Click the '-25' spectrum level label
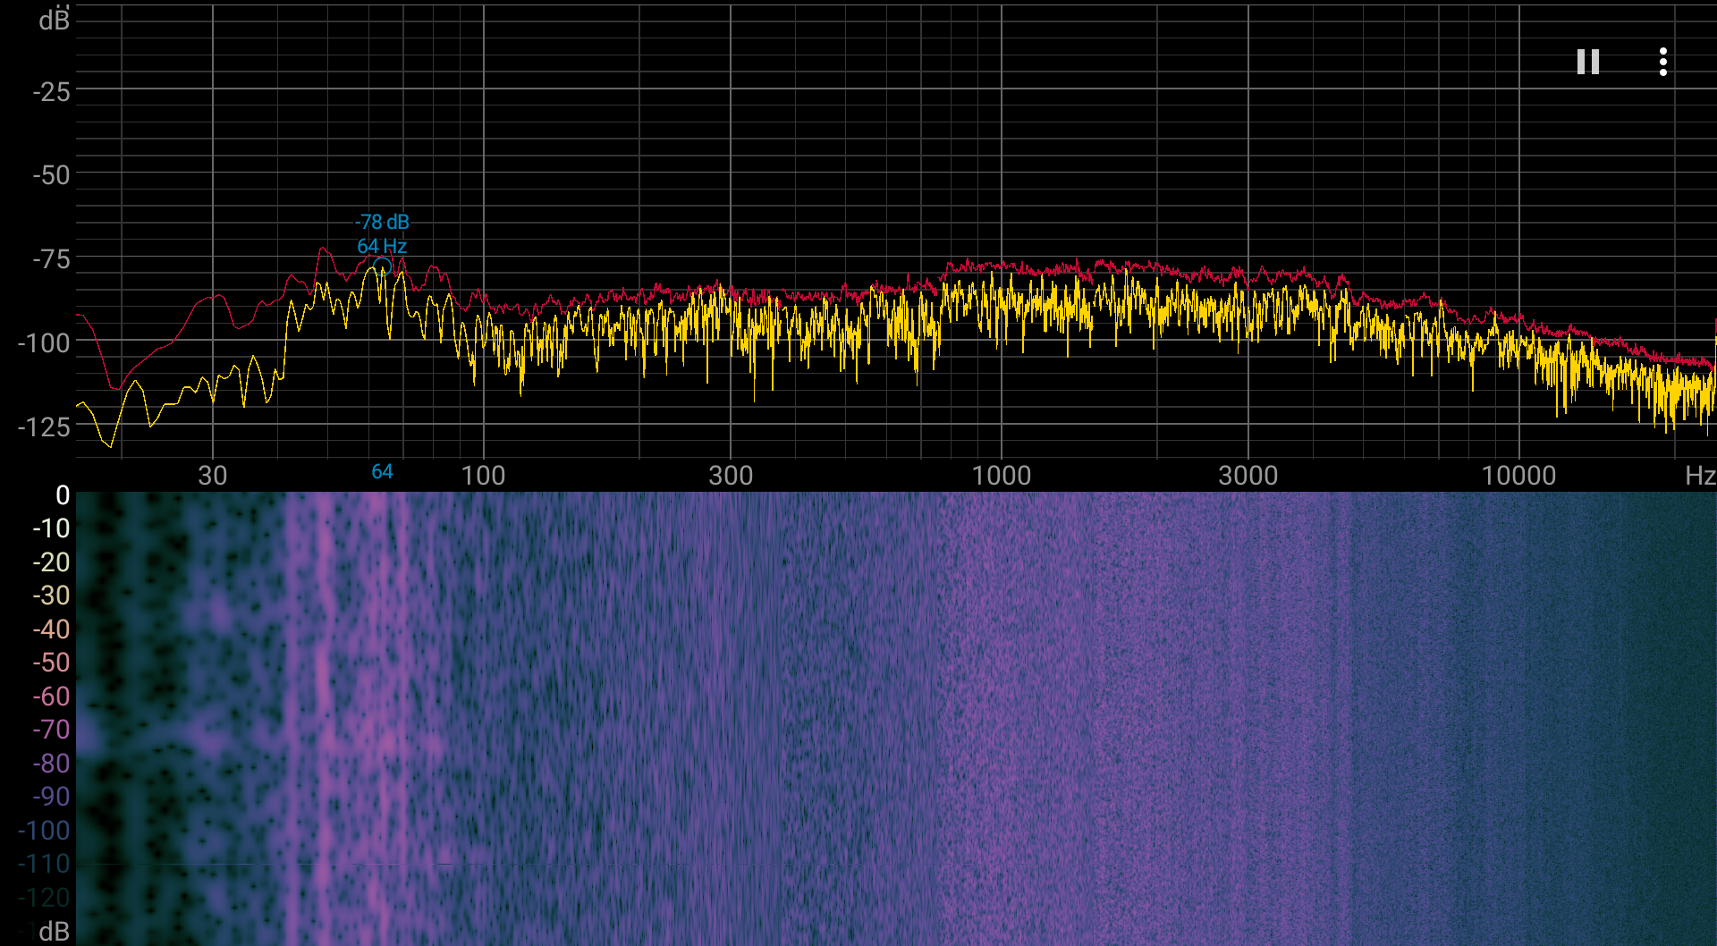 [x=51, y=92]
